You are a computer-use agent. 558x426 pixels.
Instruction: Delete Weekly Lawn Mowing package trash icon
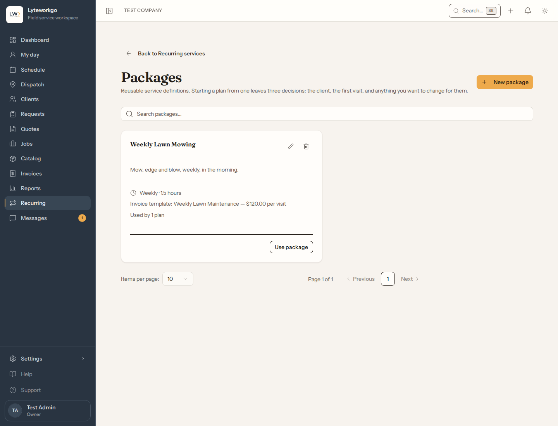point(306,146)
